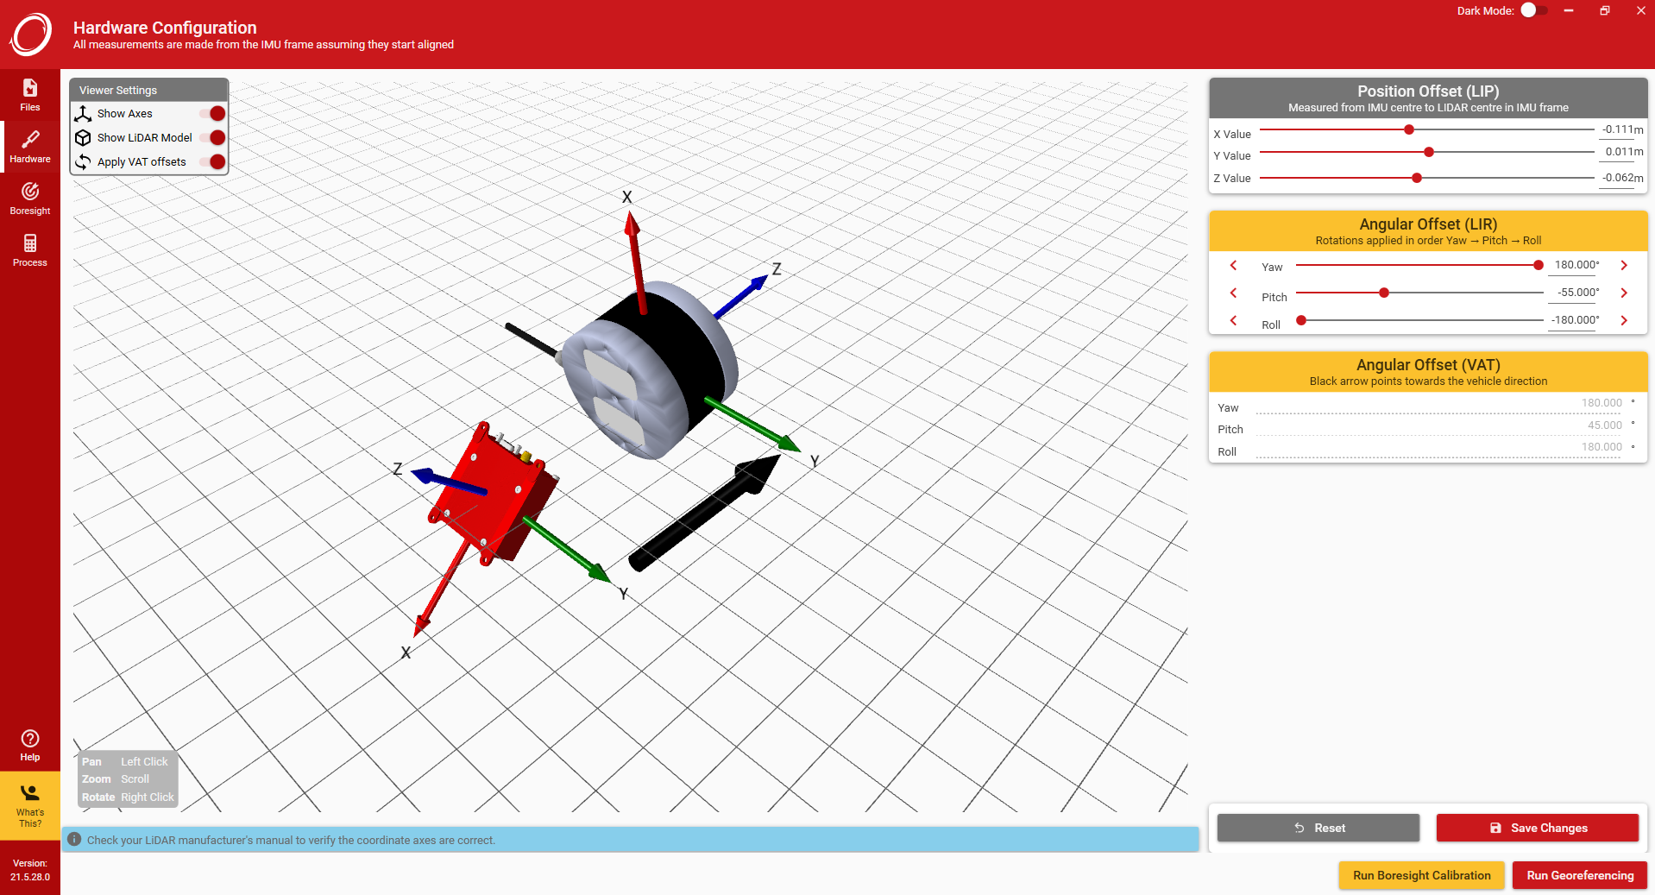The image size is (1655, 895).
Task: Click the Show LiDAR Model cube icon
Action: click(83, 137)
